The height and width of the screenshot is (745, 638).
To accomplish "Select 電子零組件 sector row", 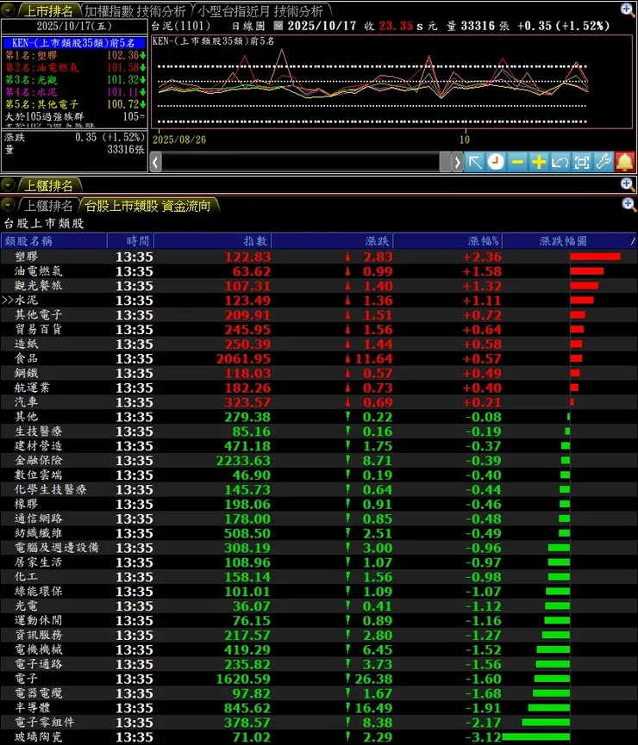I will click(319, 723).
